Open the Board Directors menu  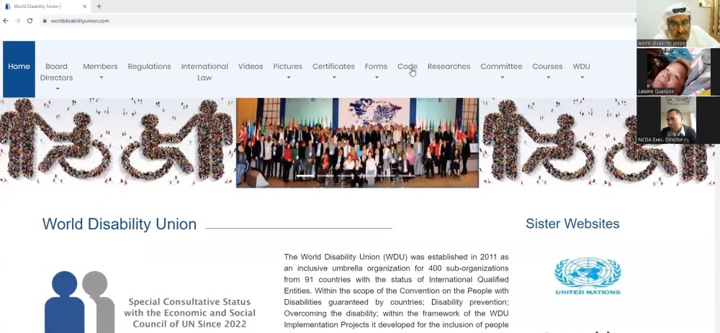(56, 72)
